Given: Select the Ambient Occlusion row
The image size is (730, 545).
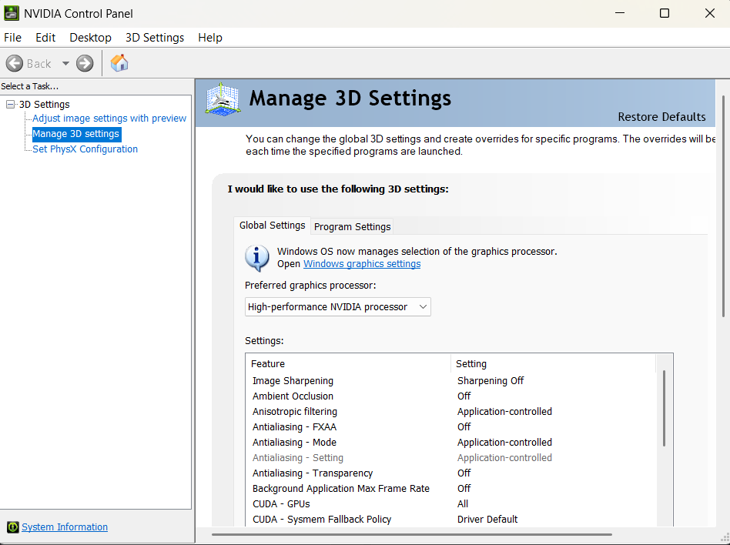Looking at the screenshot, I should point(450,396).
